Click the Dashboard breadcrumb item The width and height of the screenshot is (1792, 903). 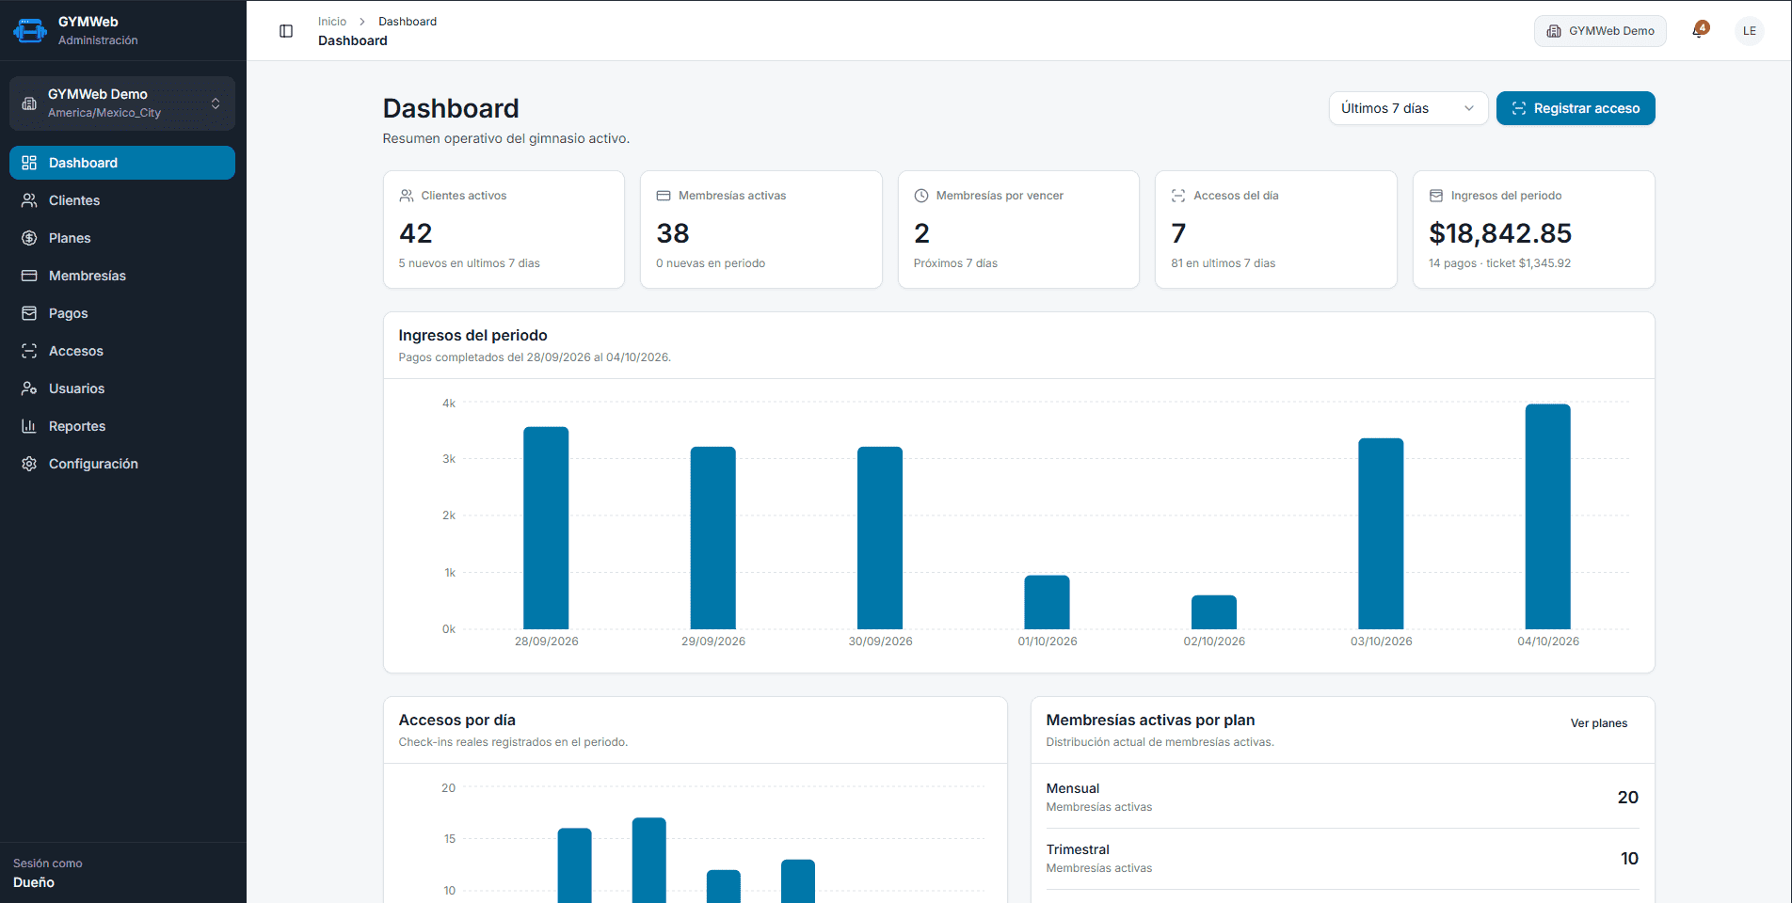tap(408, 22)
